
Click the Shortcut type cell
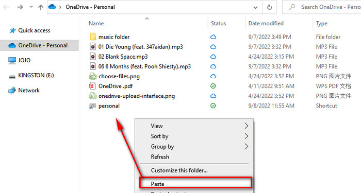tap(326, 106)
